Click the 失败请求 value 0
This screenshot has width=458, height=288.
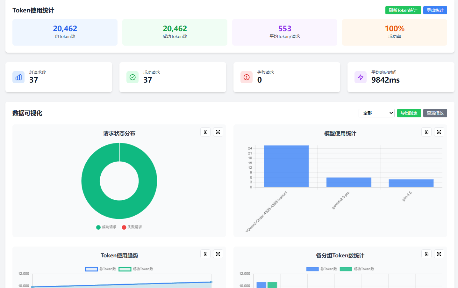pyautogui.click(x=260, y=80)
